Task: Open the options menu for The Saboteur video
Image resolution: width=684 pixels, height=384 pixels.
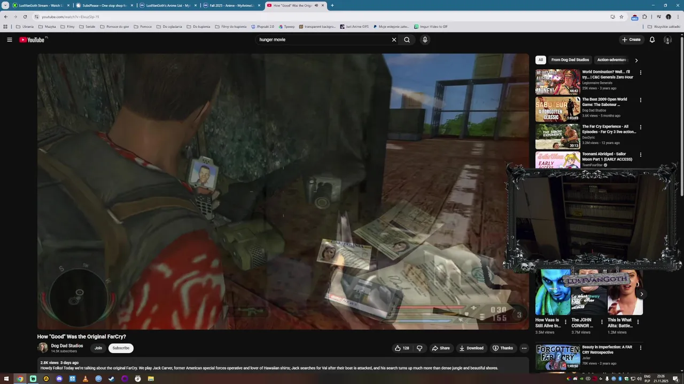Action: pos(641,100)
